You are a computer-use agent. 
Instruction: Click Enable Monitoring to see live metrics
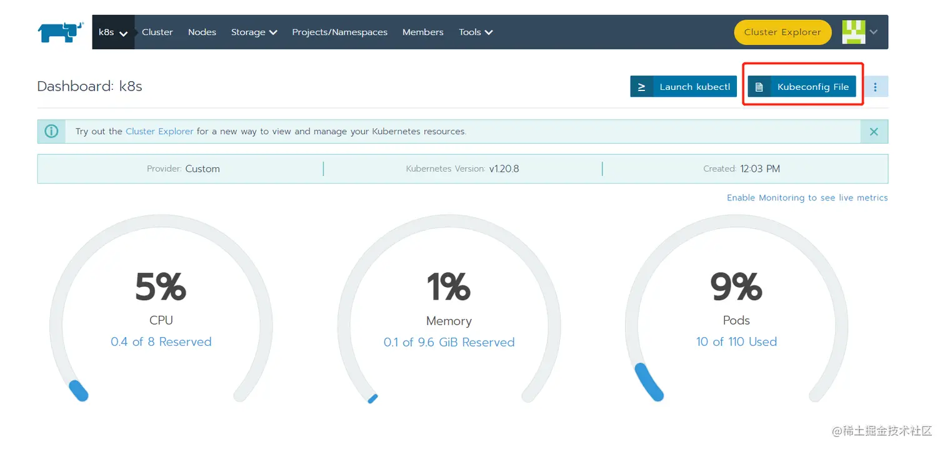(x=807, y=198)
